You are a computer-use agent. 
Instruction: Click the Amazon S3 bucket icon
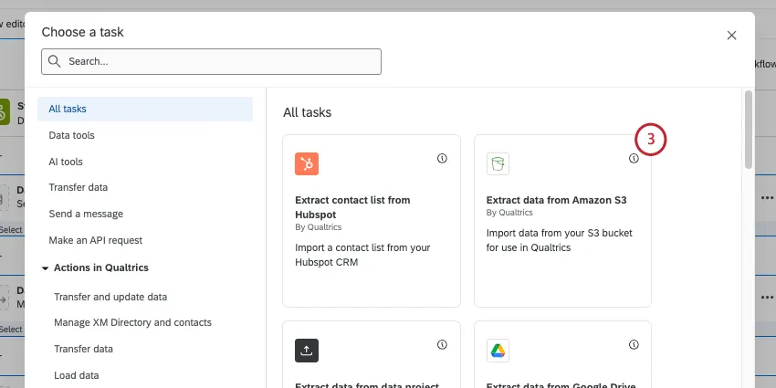pyautogui.click(x=498, y=163)
